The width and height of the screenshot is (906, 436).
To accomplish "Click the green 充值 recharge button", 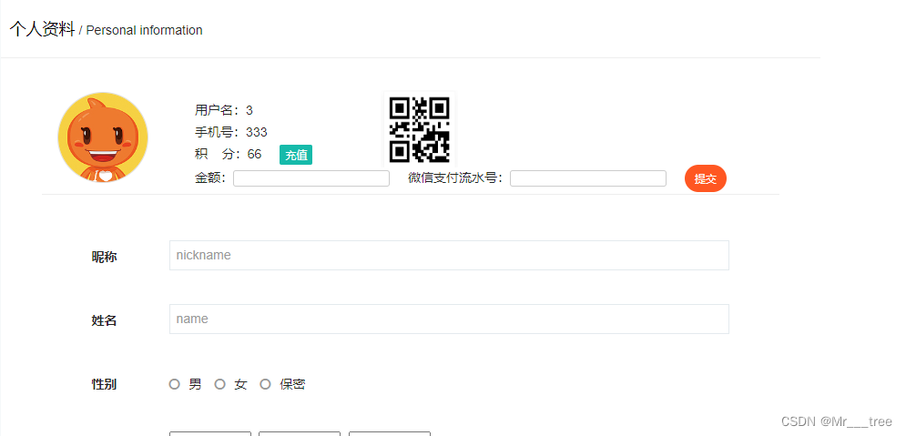I will 296,155.
